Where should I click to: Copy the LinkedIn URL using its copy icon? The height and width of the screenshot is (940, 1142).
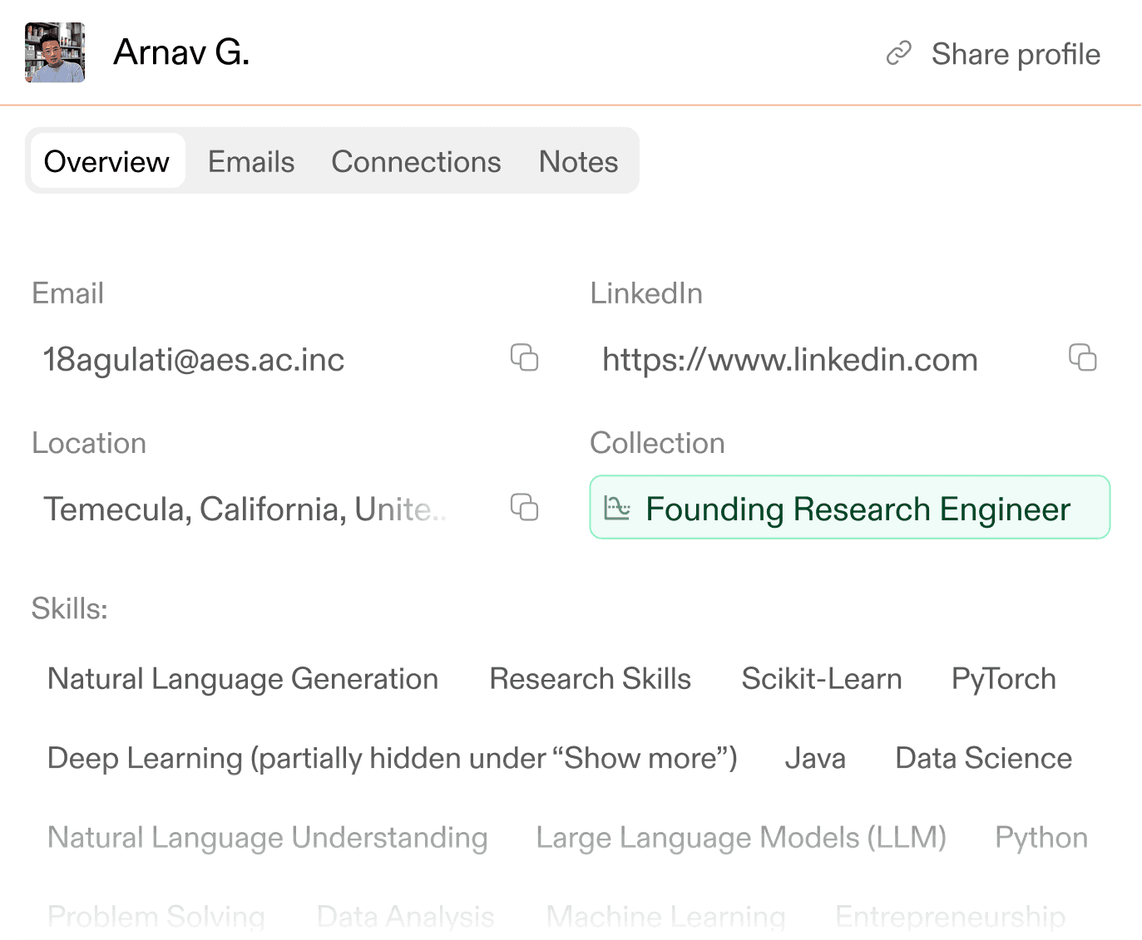tap(1082, 357)
